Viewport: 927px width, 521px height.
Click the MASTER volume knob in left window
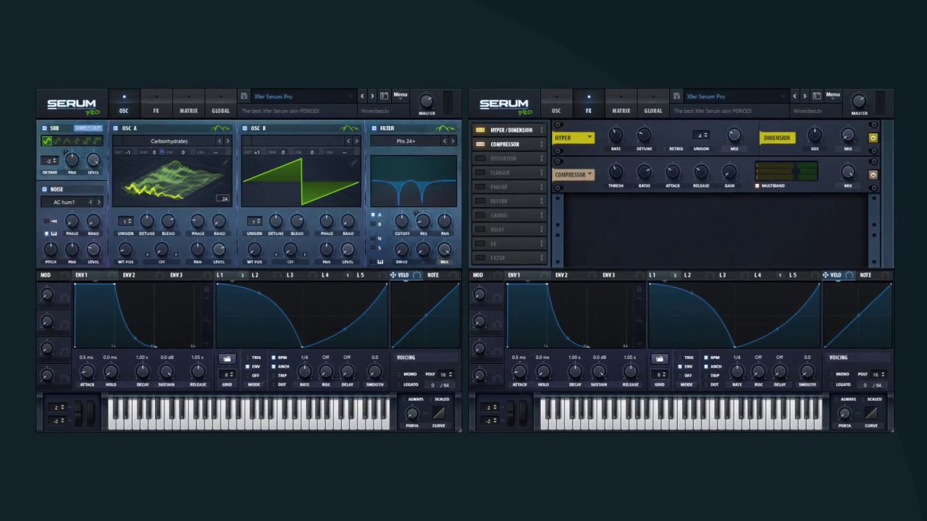click(427, 101)
